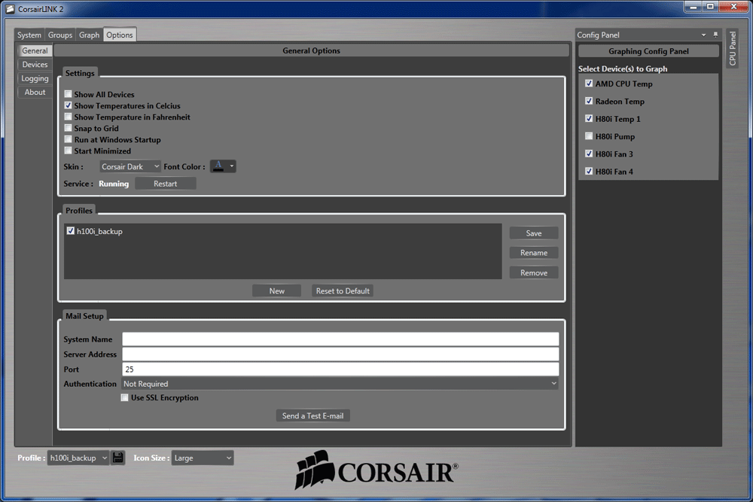Screen dimensions: 753x502
Task: Enable Run at Windows Startup
Action: [68, 139]
